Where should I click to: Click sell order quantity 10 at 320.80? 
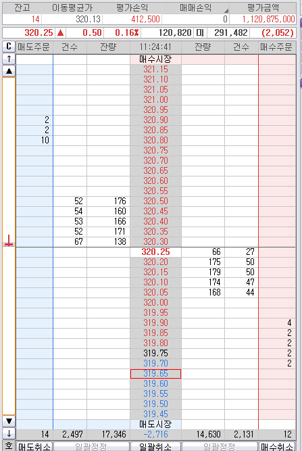point(34,141)
